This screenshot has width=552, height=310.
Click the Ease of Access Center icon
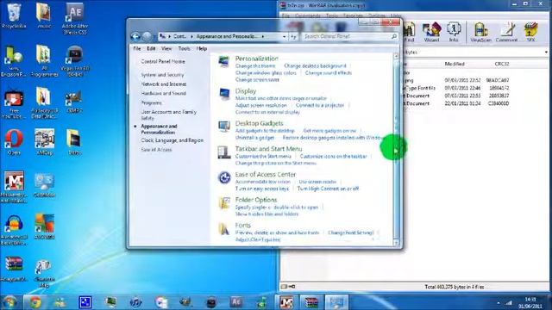(224, 177)
